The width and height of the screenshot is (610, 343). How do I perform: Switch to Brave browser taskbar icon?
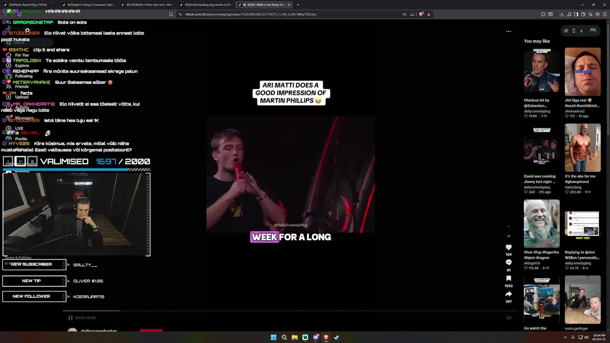(326, 337)
